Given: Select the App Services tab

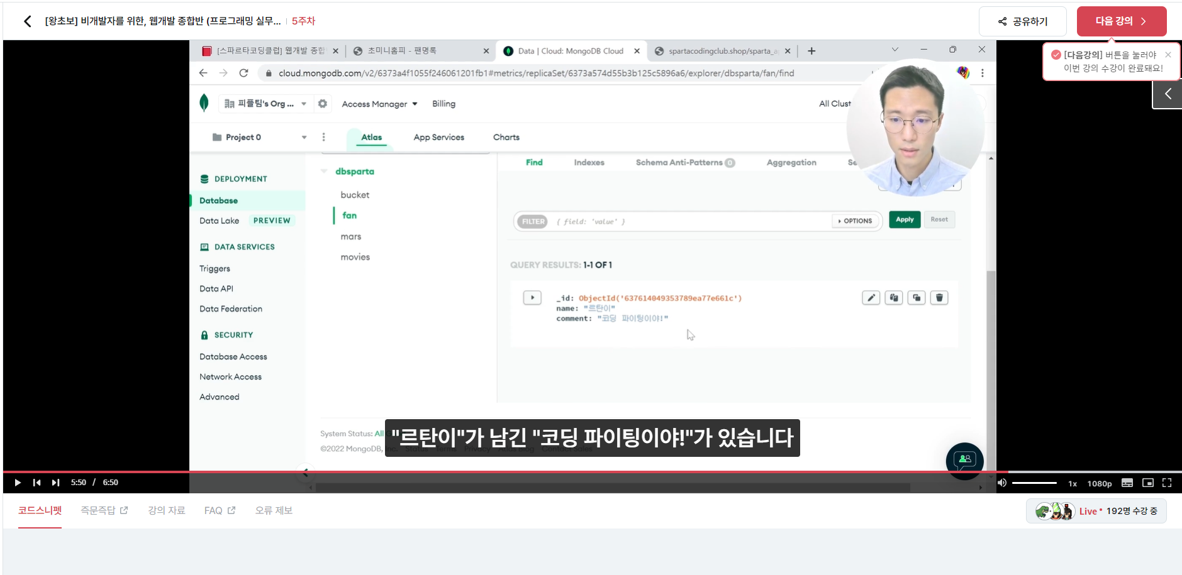Looking at the screenshot, I should (x=438, y=137).
